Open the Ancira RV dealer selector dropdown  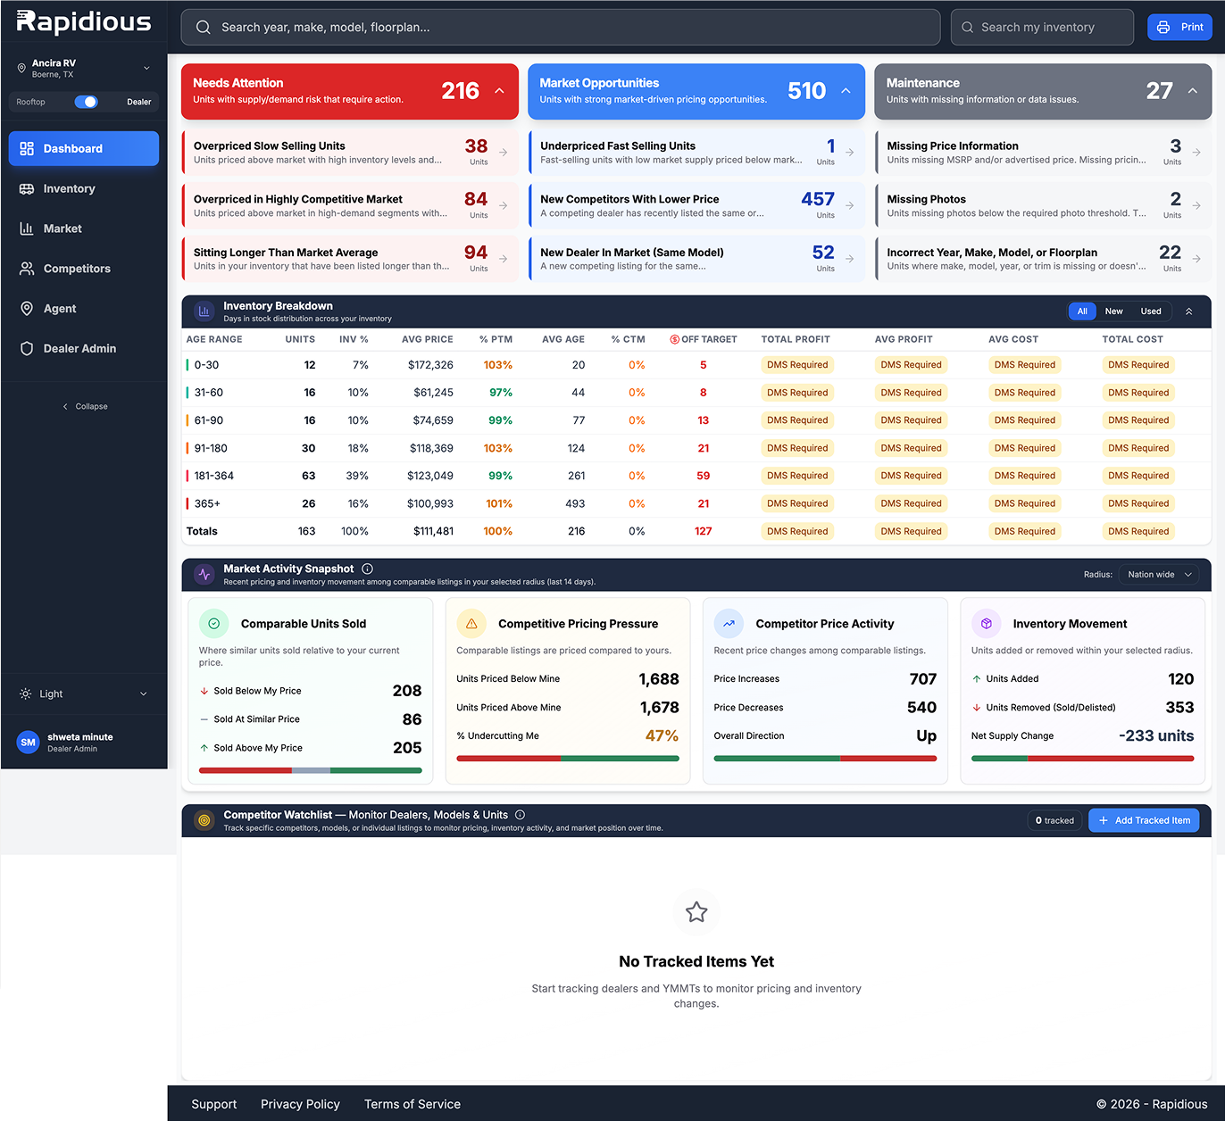[x=84, y=68]
